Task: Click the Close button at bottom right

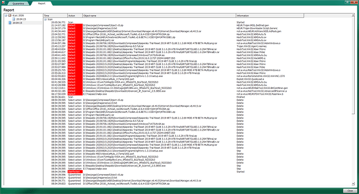Action: click(x=350, y=191)
